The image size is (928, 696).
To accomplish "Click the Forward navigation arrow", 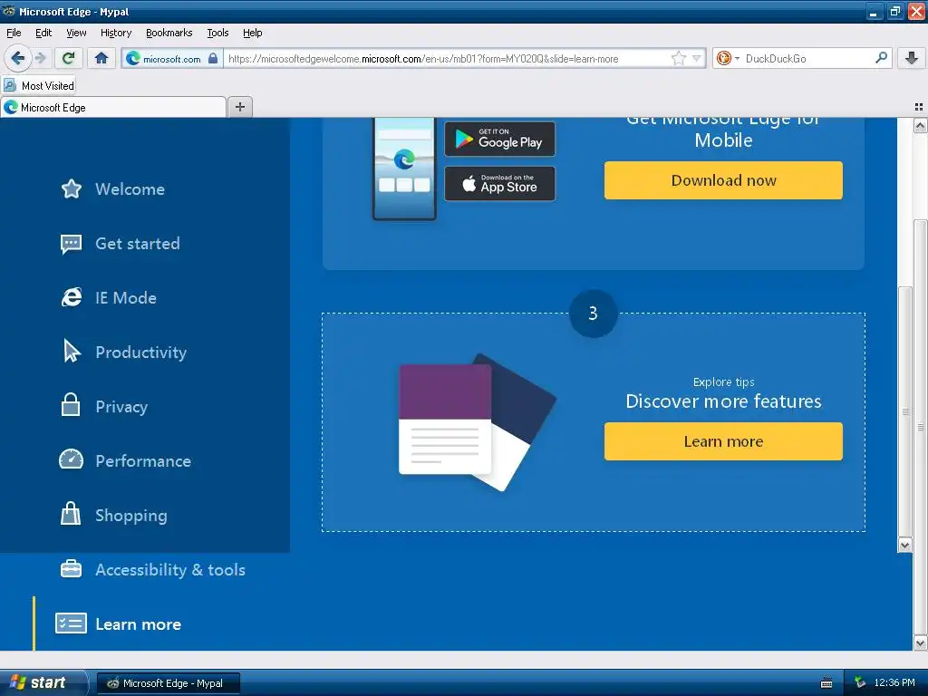I will pyautogui.click(x=40, y=58).
